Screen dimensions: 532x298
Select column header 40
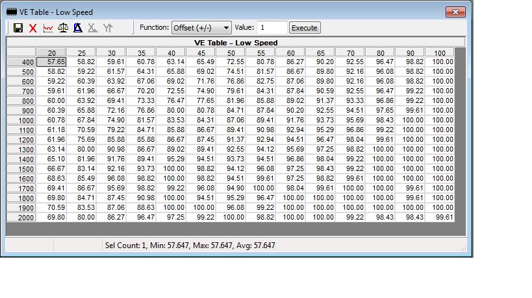pyautogui.click(x=171, y=52)
